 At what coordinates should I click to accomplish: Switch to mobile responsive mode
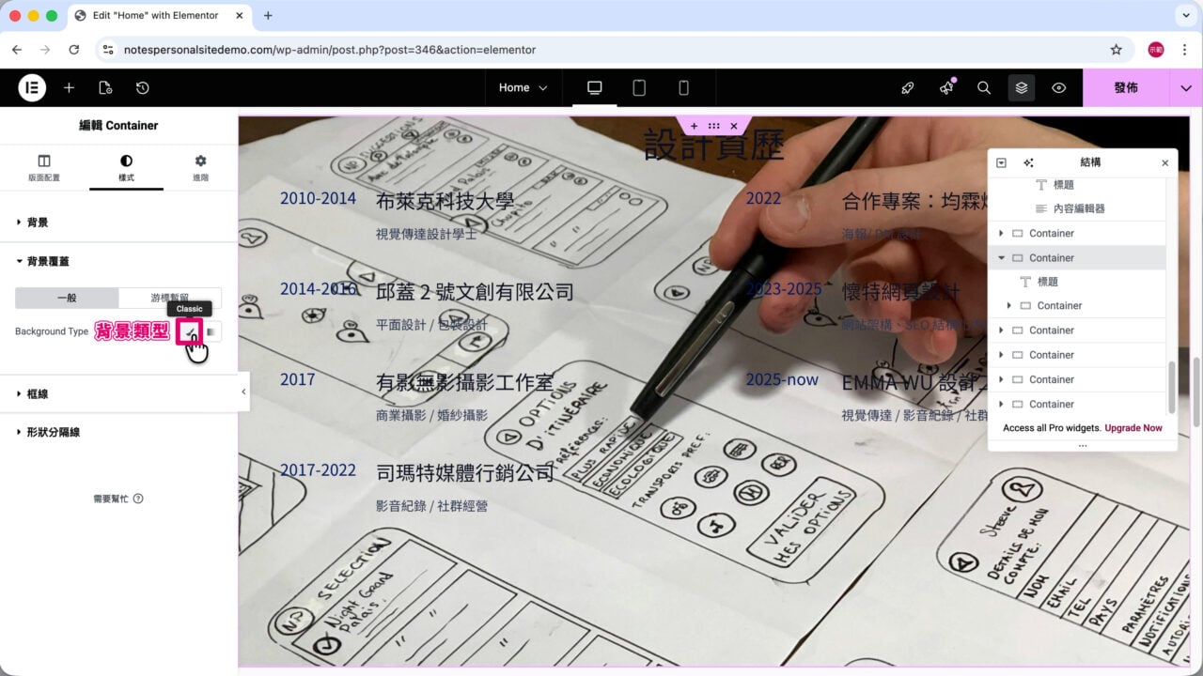(683, 87)
